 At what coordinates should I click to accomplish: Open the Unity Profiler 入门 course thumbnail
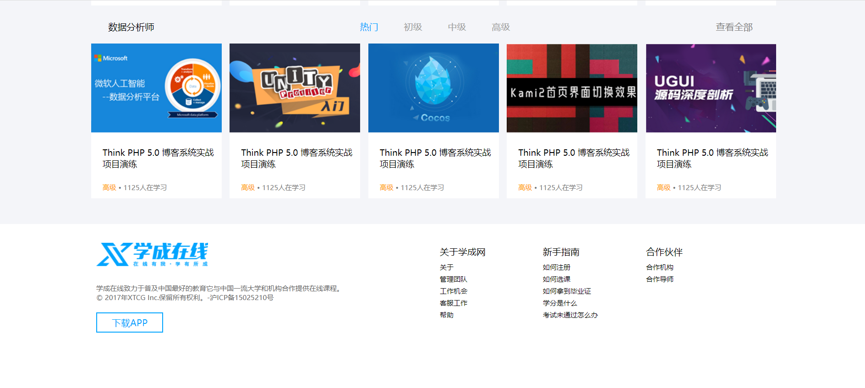tap(295, 88)
